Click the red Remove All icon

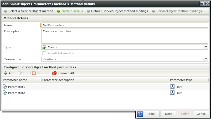(54, 73)
